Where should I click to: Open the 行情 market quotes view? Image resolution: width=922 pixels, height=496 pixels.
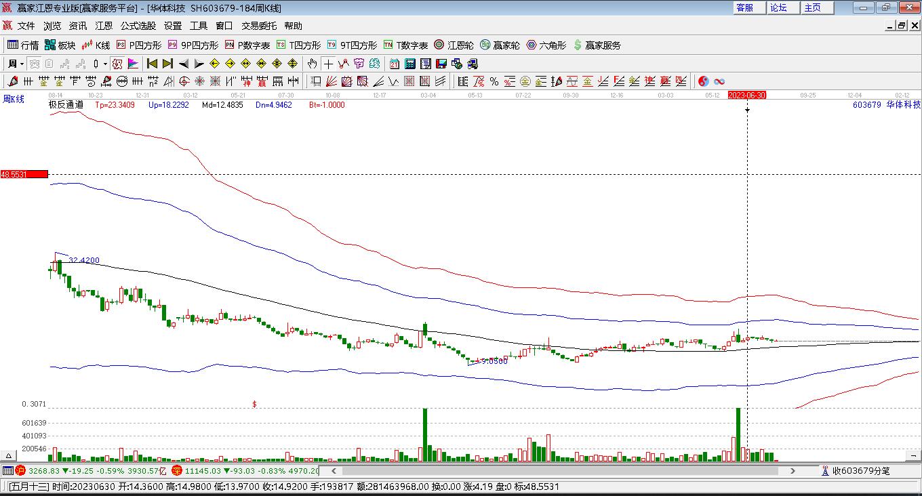[x=22, y=45]
